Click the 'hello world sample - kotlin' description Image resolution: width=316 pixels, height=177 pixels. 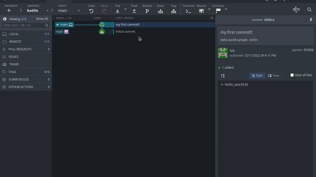[239, 40]
